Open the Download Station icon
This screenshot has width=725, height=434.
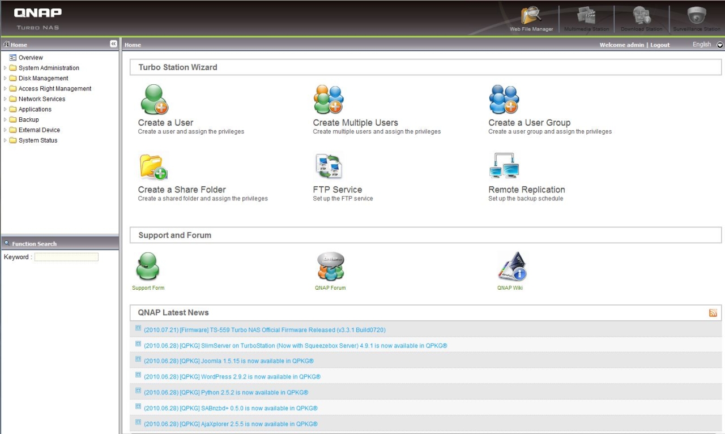point(641,16)
